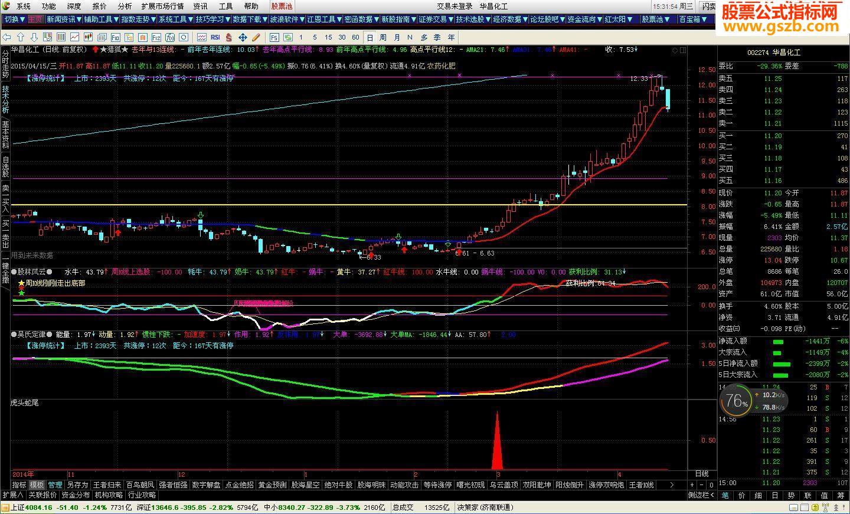Select the blue move crosshair tool
850x514 pixels.
[x=243, y=37]
